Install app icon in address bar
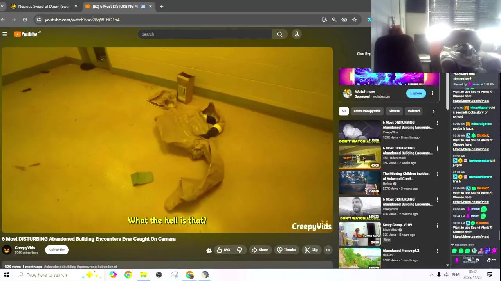 coord(324,20)
